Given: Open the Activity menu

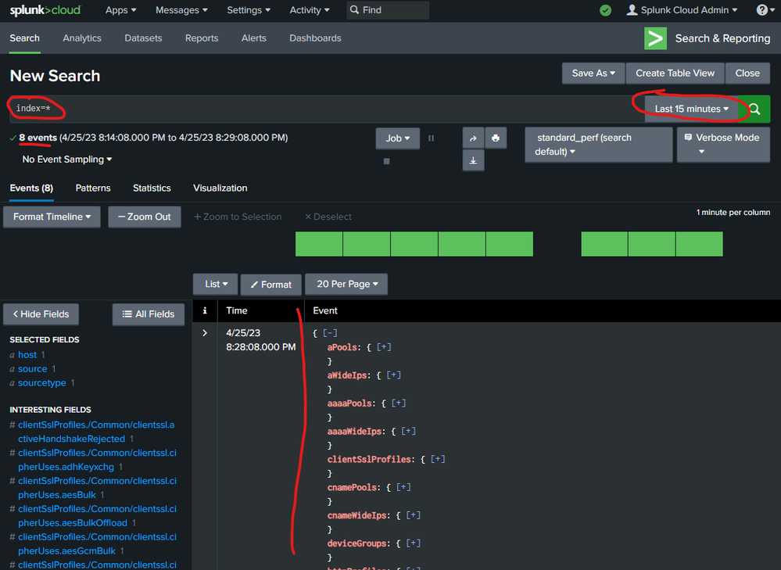Looking at the screenshot, I should [310, 10].
